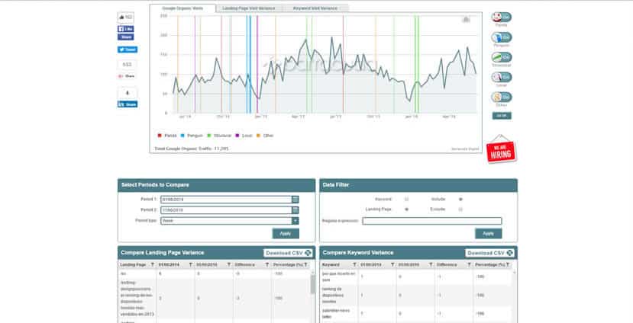
Task: Open the Period 1 calendar picker
Action: pyautogui.click(x=296, y=200)
